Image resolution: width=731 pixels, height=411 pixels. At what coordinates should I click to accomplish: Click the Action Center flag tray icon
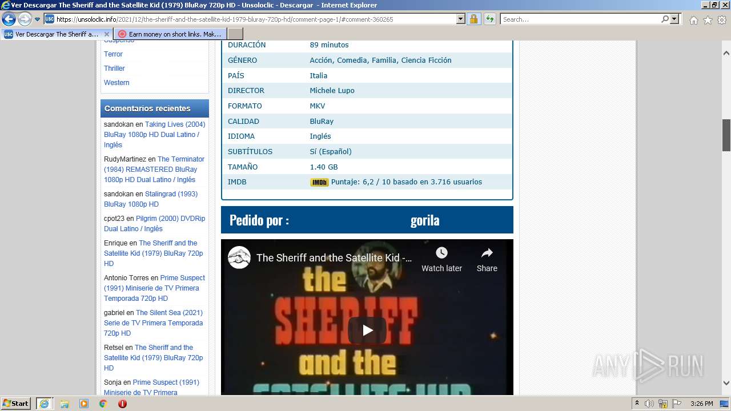coord(677,404)
